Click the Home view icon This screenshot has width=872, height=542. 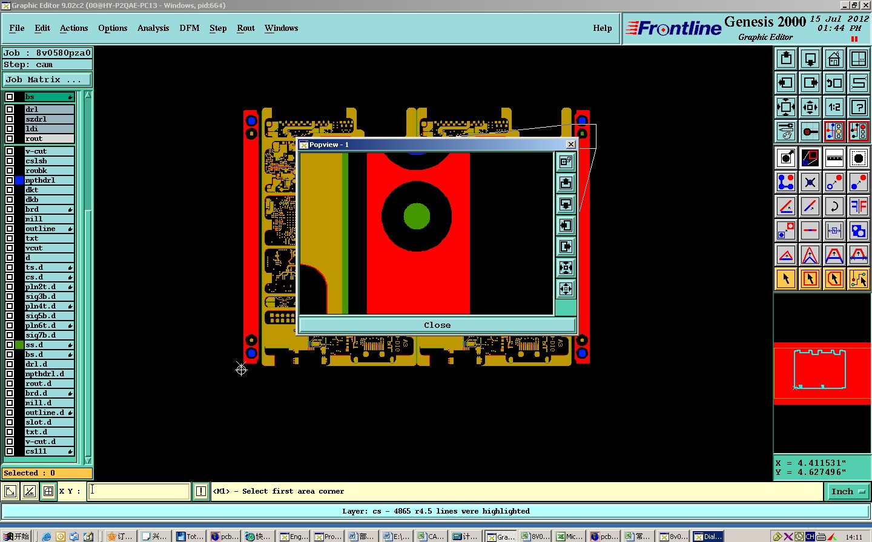tap(834, 59)
